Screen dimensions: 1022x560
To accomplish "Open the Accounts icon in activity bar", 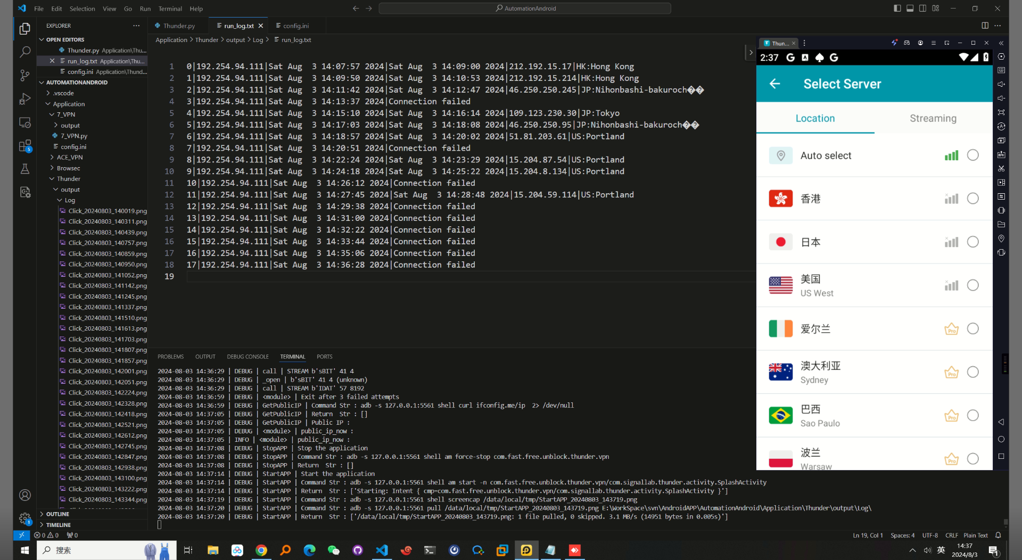I will (x=25, y=495).
